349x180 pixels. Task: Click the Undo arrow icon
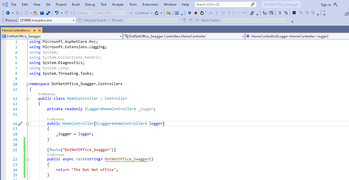[56, 13]
